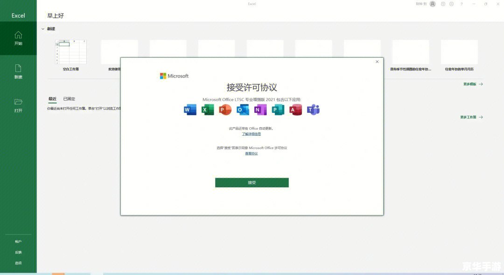Image resolution: width=504 pixels, height=275 pixels.
Task: Open the 查看协议 link
Action: click(252, 153)
